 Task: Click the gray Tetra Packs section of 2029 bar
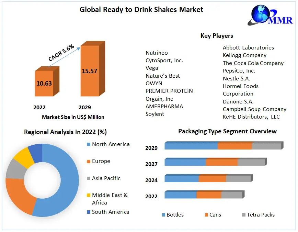[266, 146]
